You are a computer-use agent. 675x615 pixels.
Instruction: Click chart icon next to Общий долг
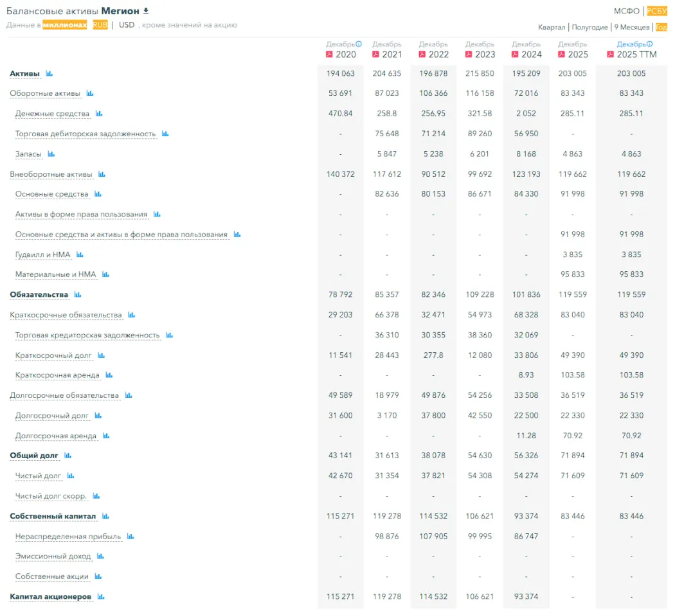pyautogui.click(x=67, y=456)
